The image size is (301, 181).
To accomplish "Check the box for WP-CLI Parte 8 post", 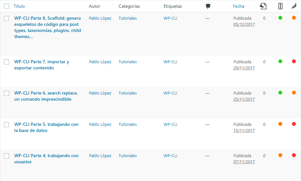I will tap(6, 18).
